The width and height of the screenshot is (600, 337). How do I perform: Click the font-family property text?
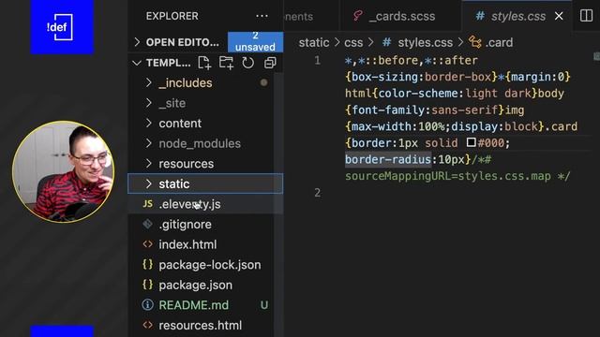click(388, 110)
